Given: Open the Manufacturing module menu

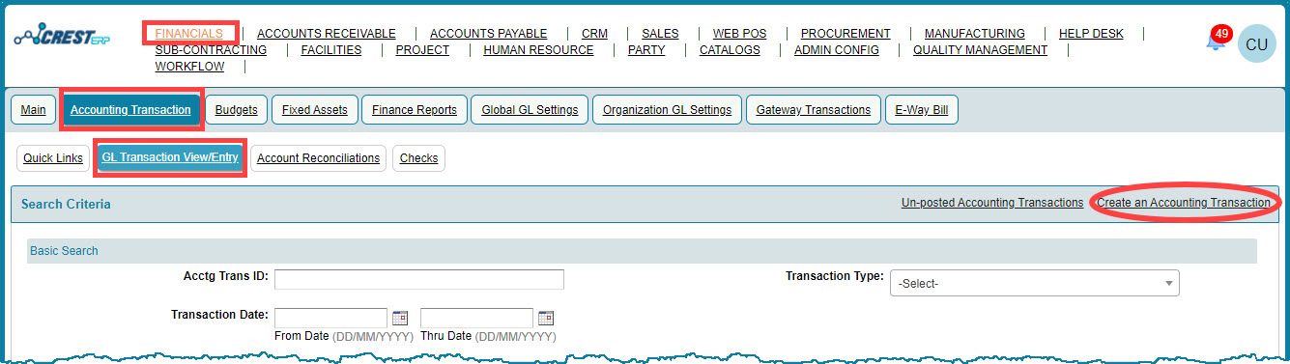Looking at the screenshot, I should click(974, 34).
